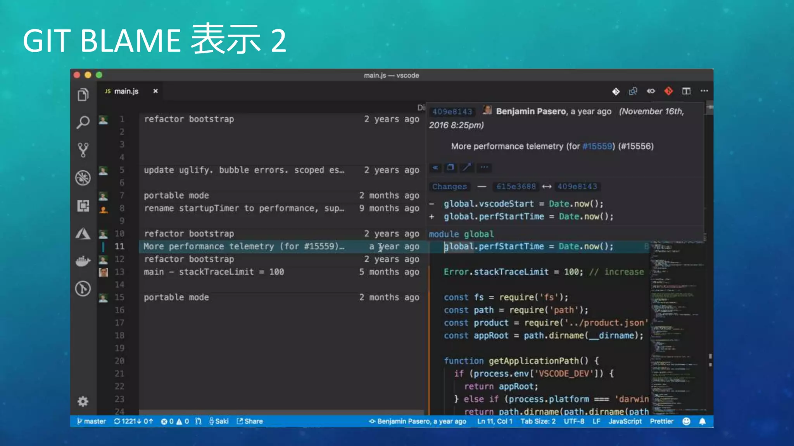Click Share in the status bar
This screenshot has width=794, height=446.
point(250,421)
